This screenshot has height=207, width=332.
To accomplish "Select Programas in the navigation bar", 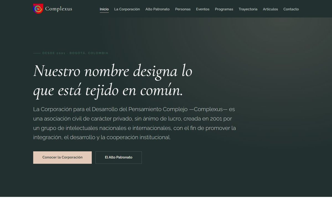I will click(224, 9).
